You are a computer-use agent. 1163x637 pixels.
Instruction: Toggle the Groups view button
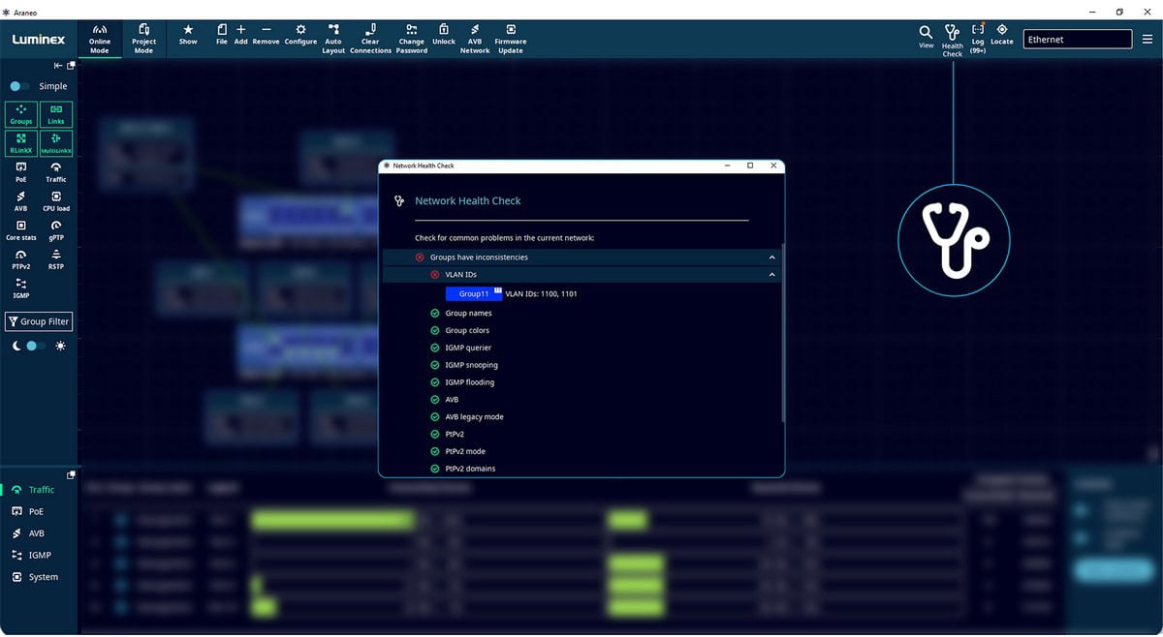[21, 115]
